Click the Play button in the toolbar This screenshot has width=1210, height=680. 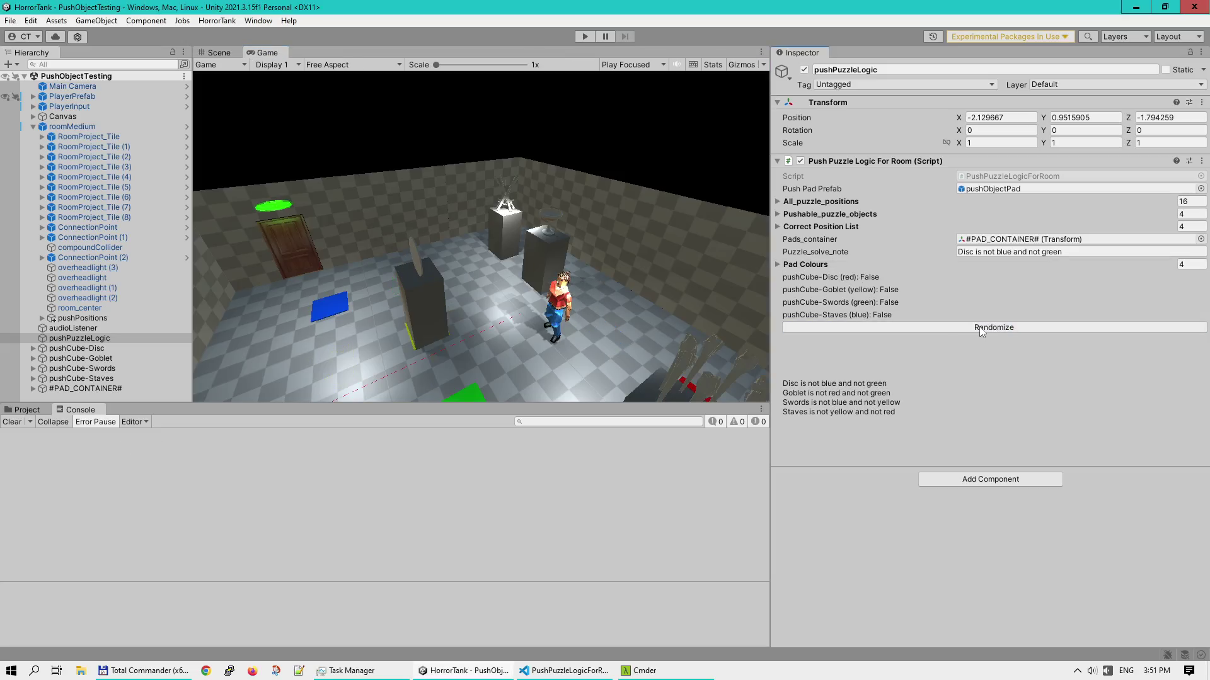585,37
